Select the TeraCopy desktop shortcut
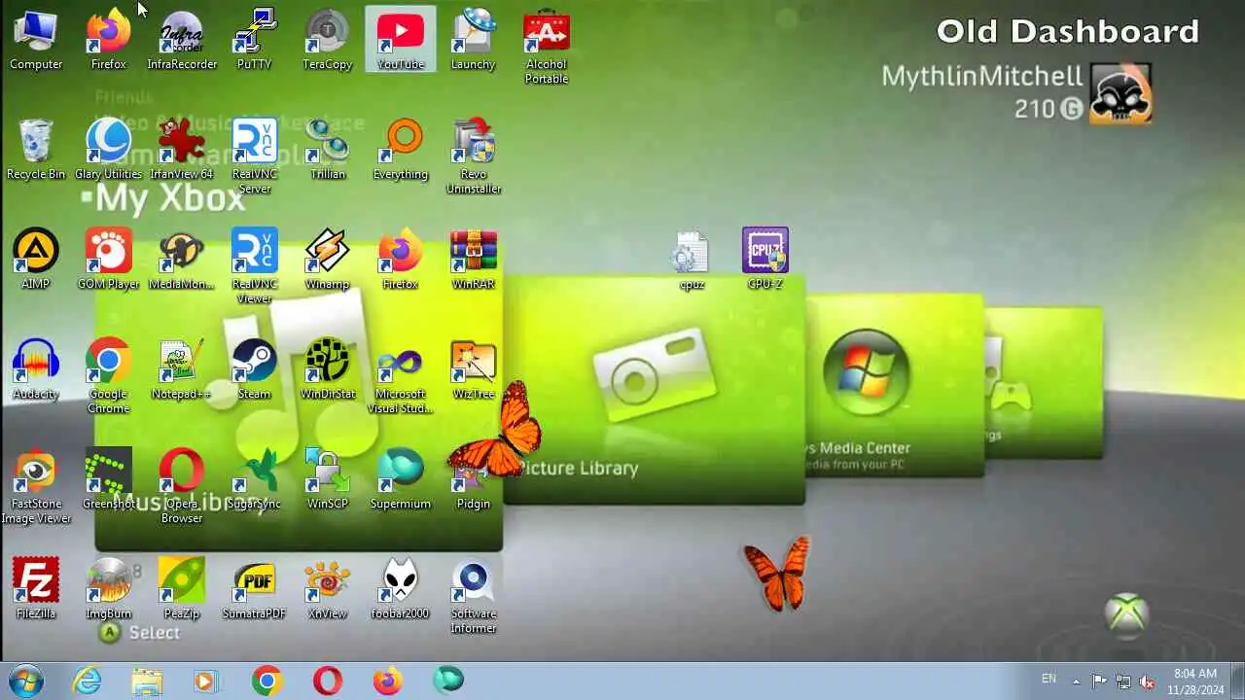 pyautogui.click(x=328, y=40)
